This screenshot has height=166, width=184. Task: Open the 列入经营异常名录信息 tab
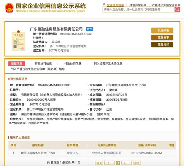[108, 63]
